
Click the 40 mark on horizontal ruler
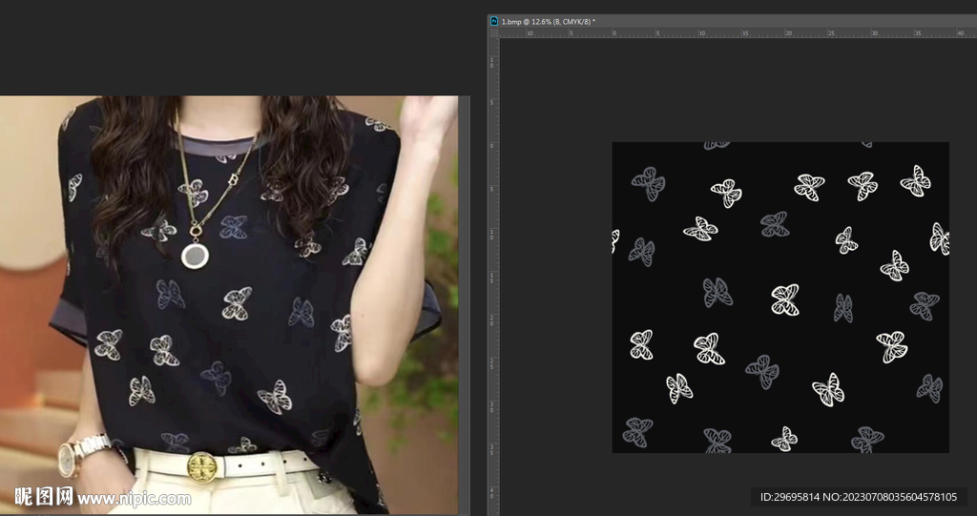tap(961, 32)
